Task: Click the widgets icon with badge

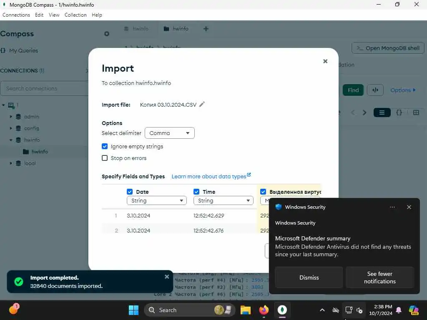Action: [x=14, y=309]
